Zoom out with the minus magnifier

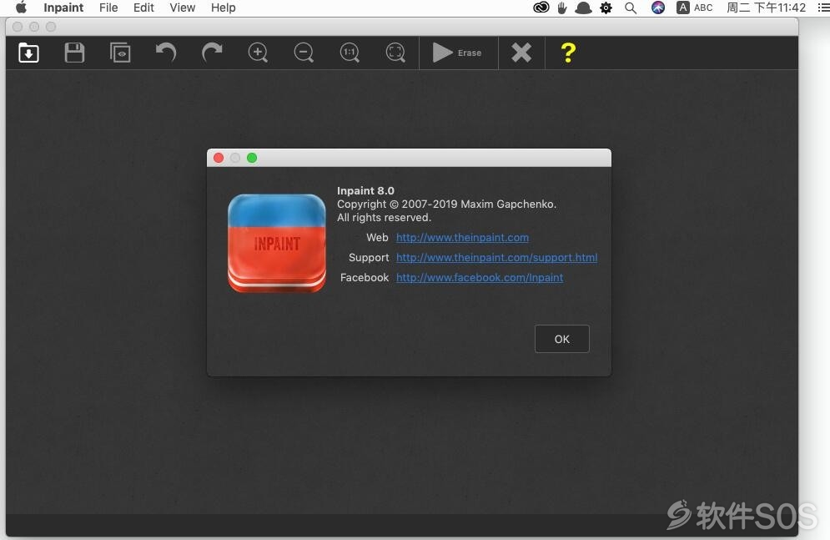tap(304, 53)
